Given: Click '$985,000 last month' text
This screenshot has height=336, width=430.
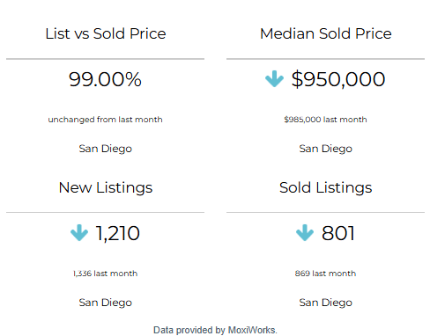Looking at the screenshot, I should (325, 120).
